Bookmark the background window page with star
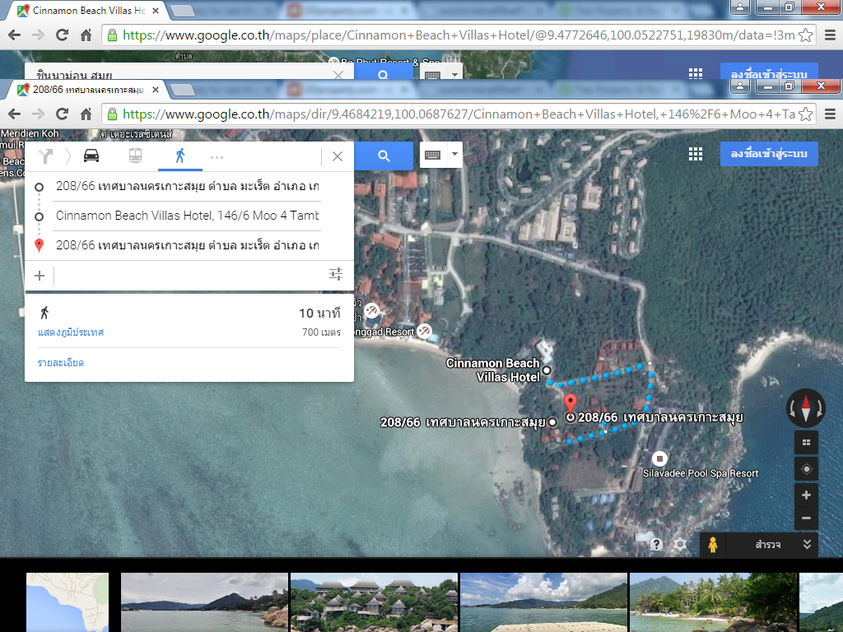Screen dimensions: 843x632 pos(805,35)
